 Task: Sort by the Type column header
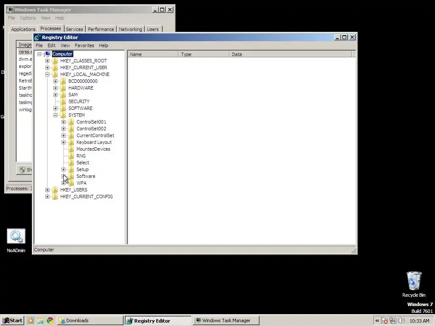204,54
